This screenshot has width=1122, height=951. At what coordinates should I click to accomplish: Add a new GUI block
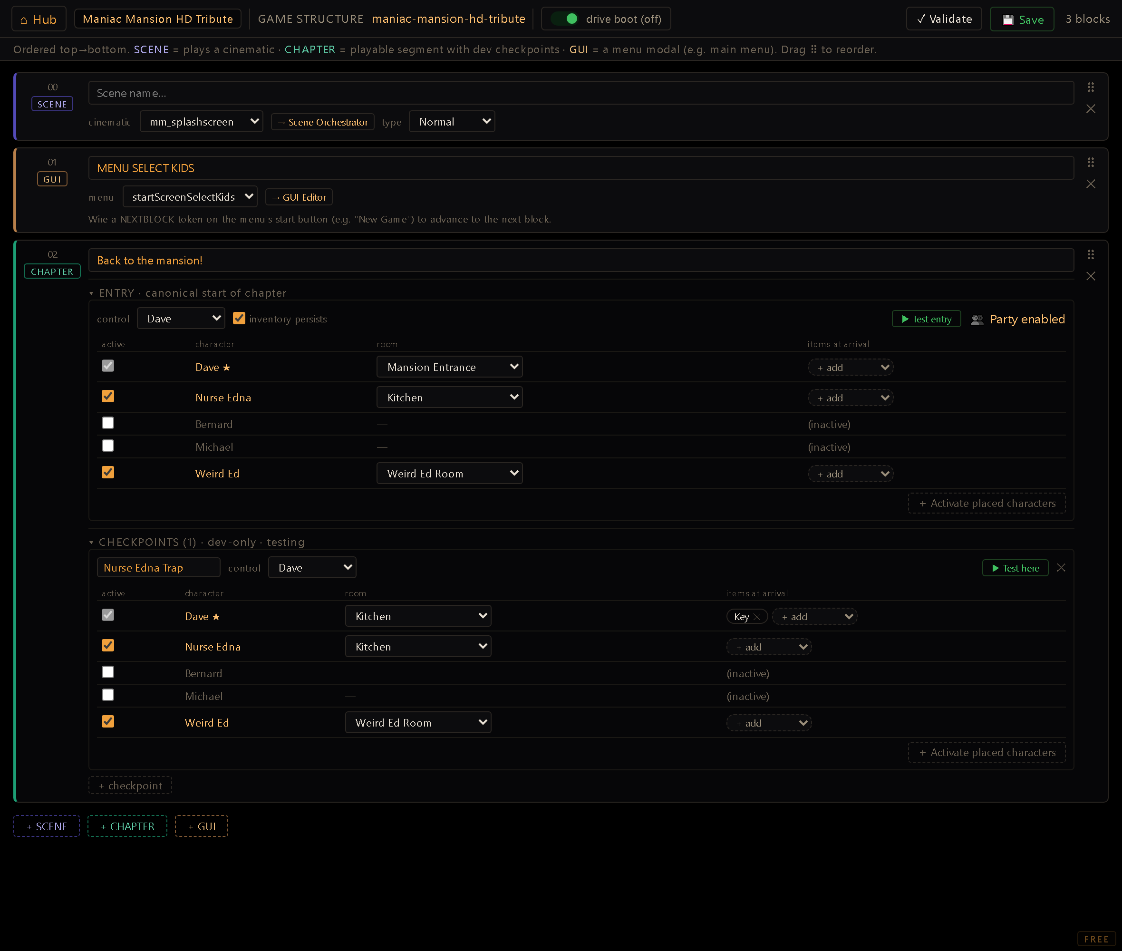[202, 826]
